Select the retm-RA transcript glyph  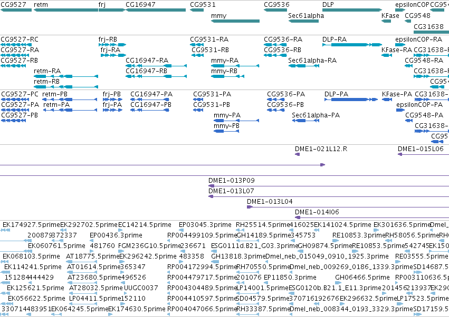tap(66, 76)
